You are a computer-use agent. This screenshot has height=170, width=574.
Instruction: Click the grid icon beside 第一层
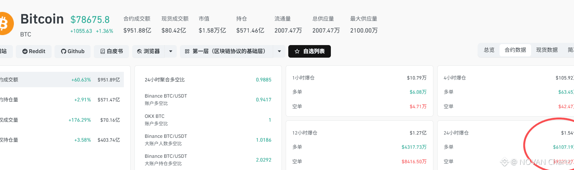tap(187, 51)
